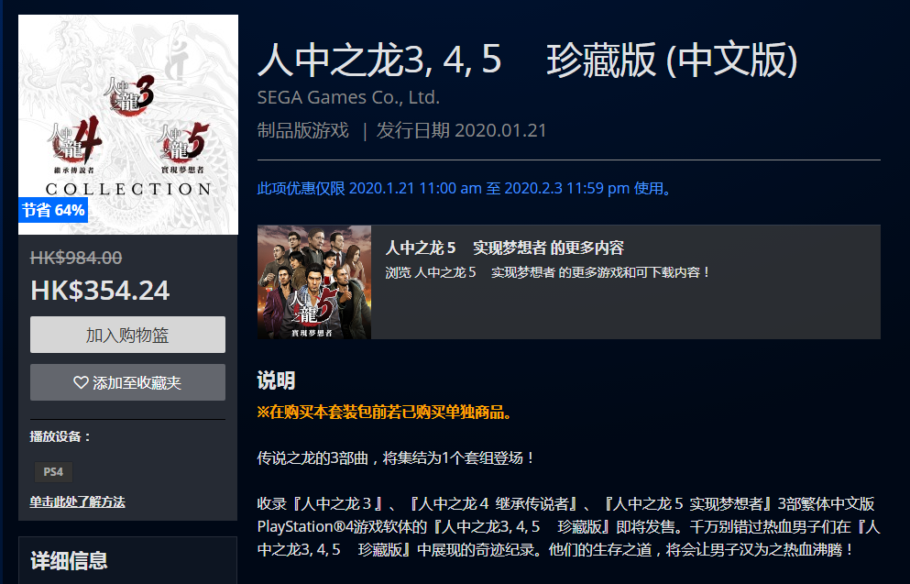Visit the SEGA Games Co., Ltd. publisher link
The height and width of the screenshot is (584, 910).
[x=348, y=97]
